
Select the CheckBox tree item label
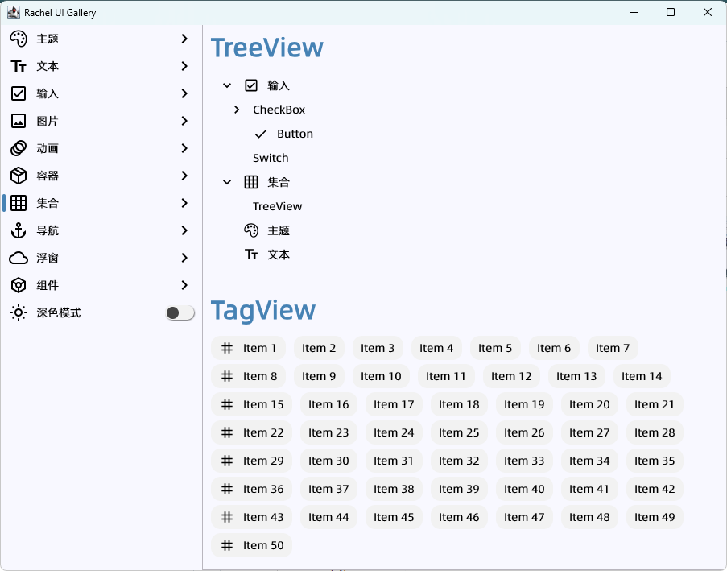coord(279,110)
